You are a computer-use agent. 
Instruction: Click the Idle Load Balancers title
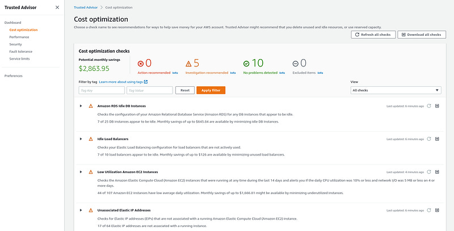pos(113,139)
